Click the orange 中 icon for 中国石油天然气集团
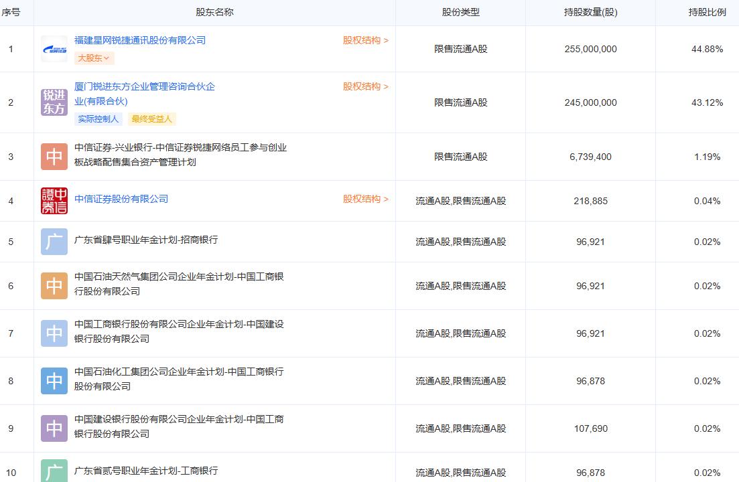 [x=54, y=286]
